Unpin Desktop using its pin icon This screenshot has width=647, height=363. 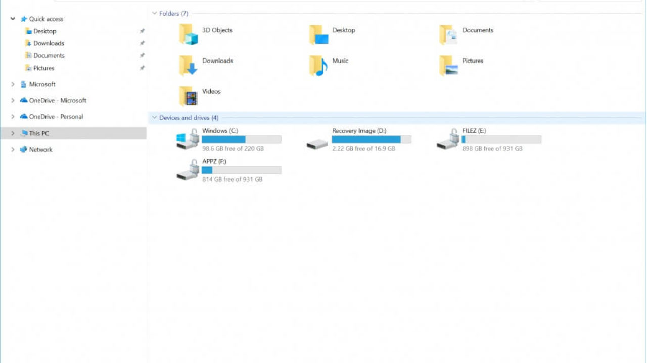click(142, 31)
